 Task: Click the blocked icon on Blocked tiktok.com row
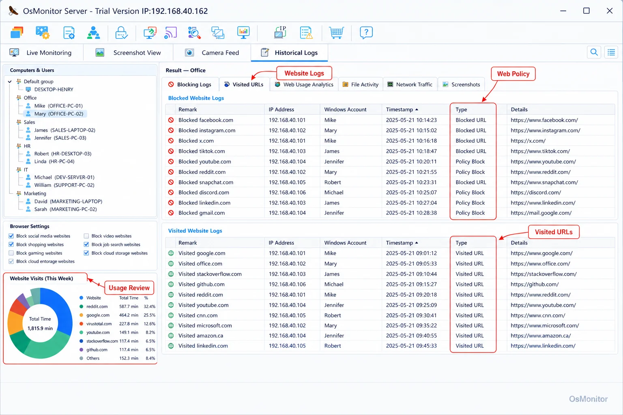171,151
